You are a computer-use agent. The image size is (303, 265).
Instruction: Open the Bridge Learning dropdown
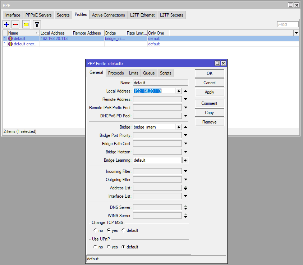click(185, 160)
